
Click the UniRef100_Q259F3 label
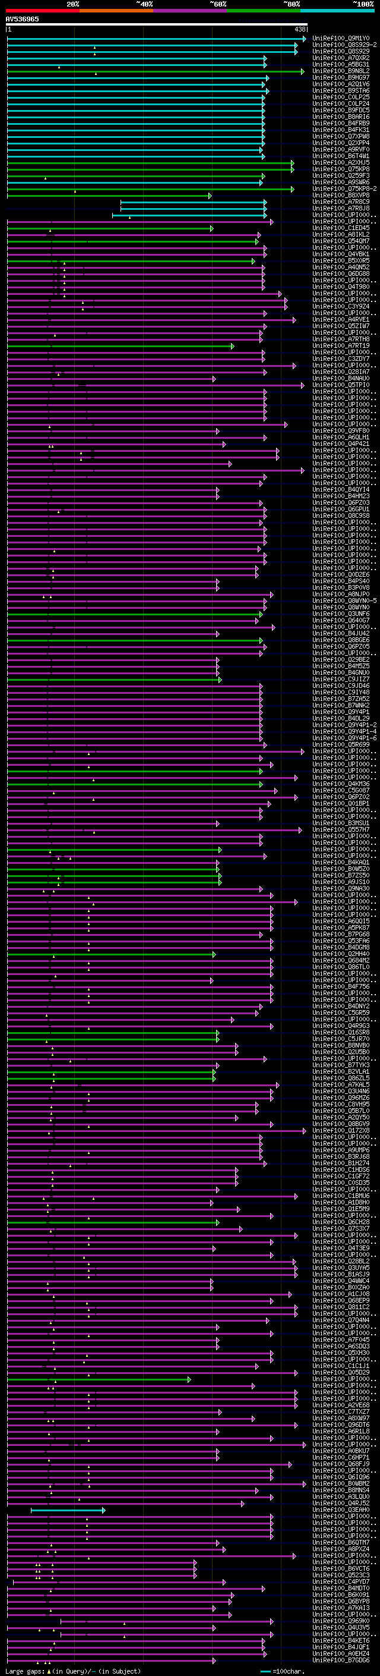[x=341, y=175]
